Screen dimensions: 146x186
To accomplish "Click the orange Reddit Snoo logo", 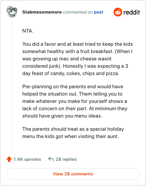I will point(118,12).
